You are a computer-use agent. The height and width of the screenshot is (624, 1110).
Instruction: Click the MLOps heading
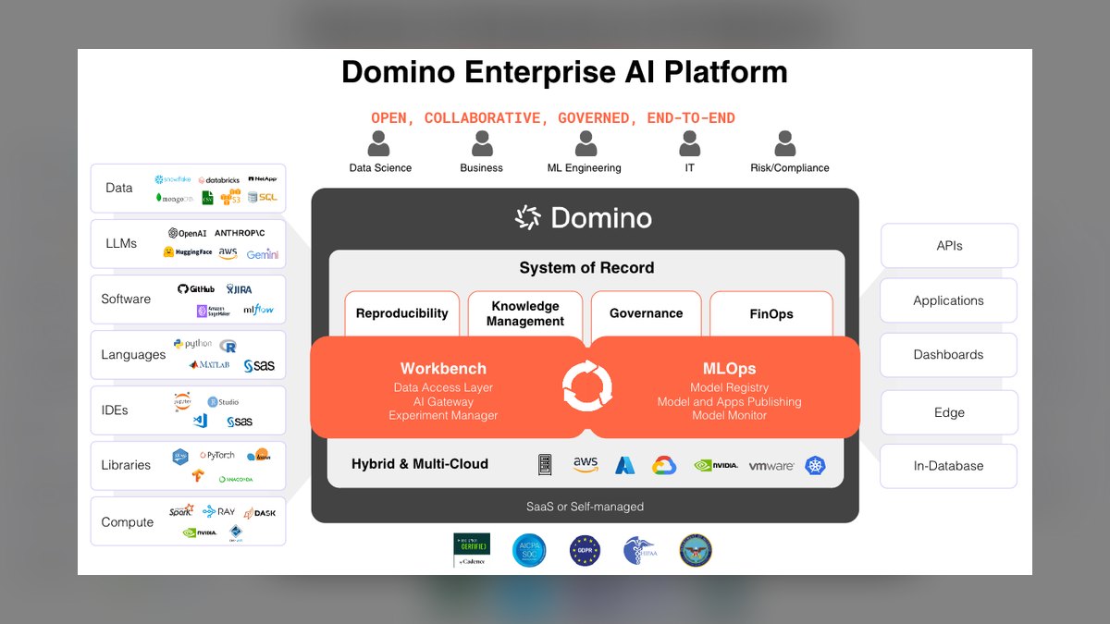pos(729,369)
